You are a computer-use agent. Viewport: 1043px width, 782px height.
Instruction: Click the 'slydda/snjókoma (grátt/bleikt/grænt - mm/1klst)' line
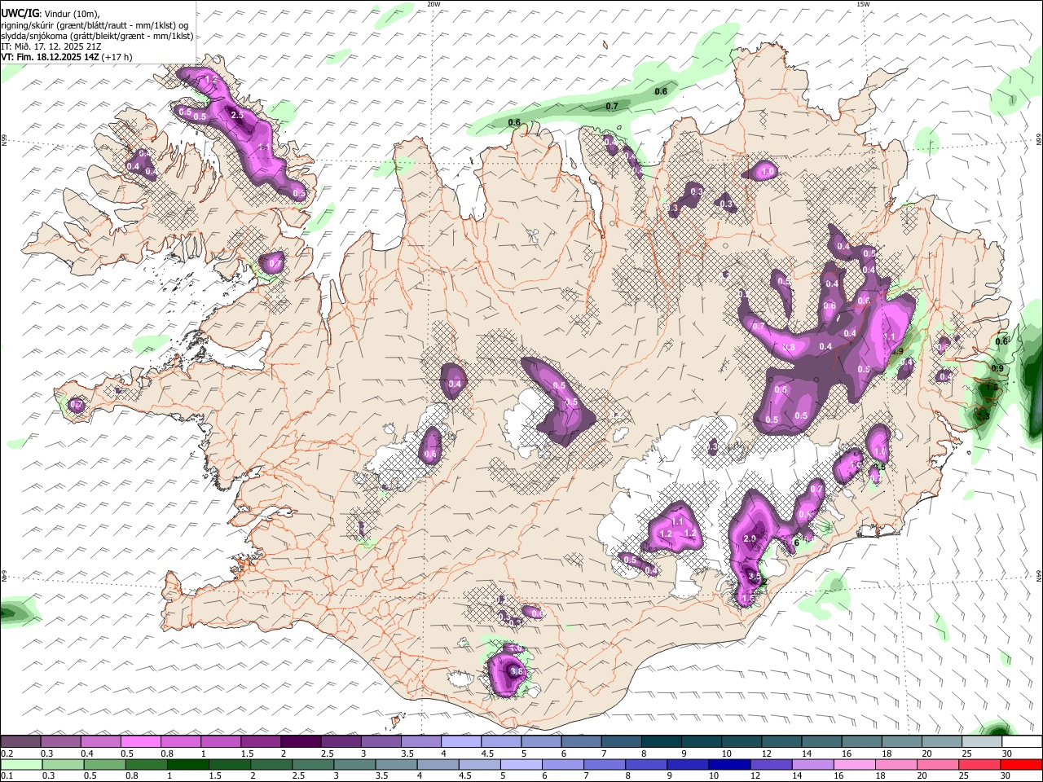pos(97,36)
